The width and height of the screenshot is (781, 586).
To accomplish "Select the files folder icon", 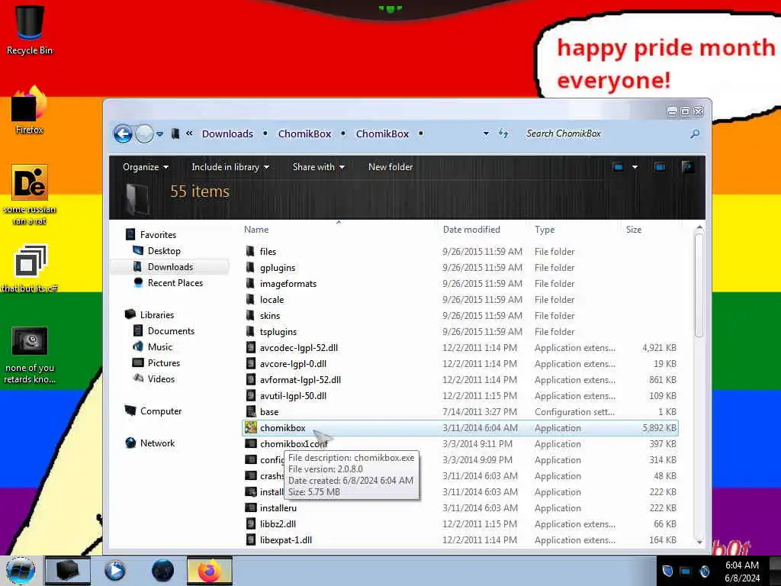I will (x=250, y=252).
